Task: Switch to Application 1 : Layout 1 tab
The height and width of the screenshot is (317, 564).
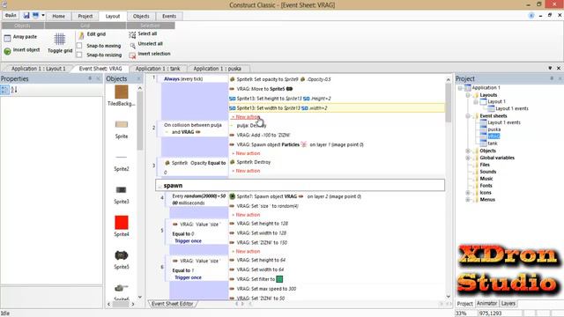Action: tap(39, 69)
